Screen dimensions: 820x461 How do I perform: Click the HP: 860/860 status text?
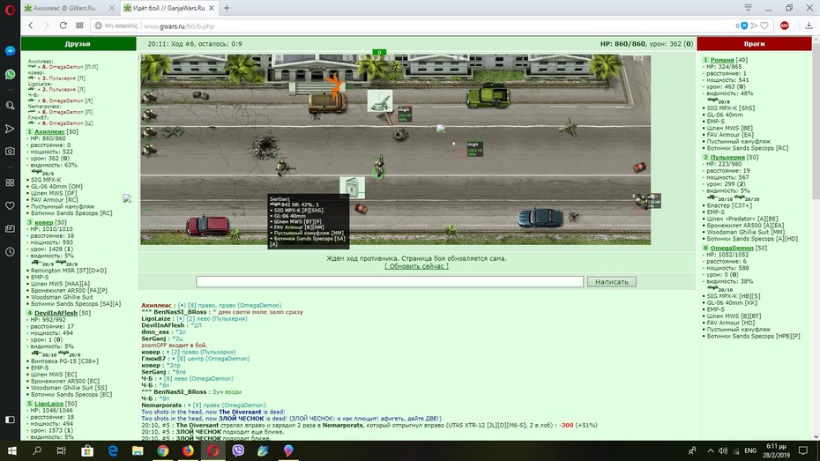(622, 44)
